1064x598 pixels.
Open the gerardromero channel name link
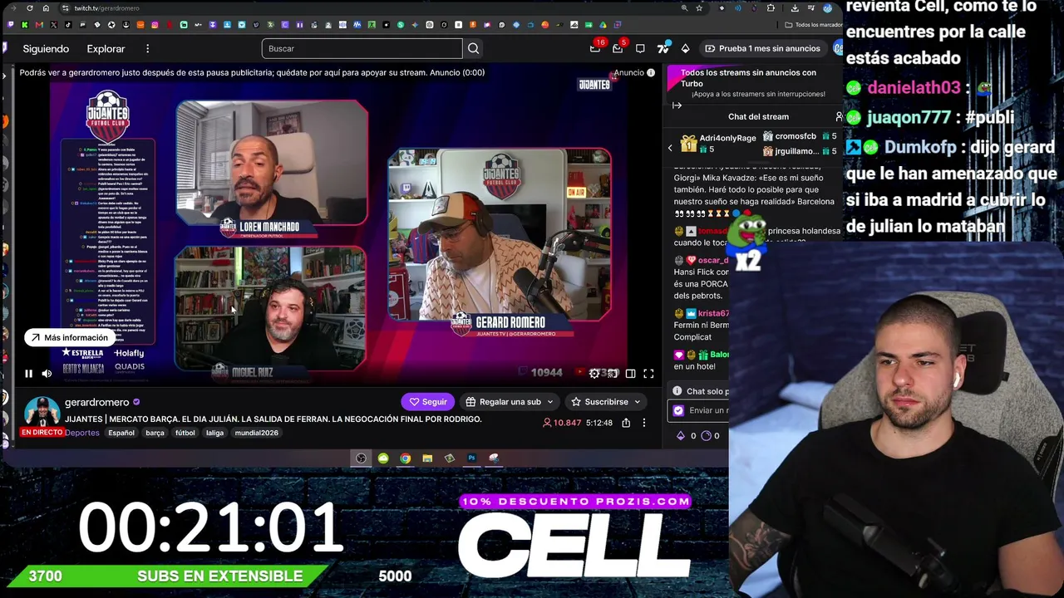[x=97, y=402]
